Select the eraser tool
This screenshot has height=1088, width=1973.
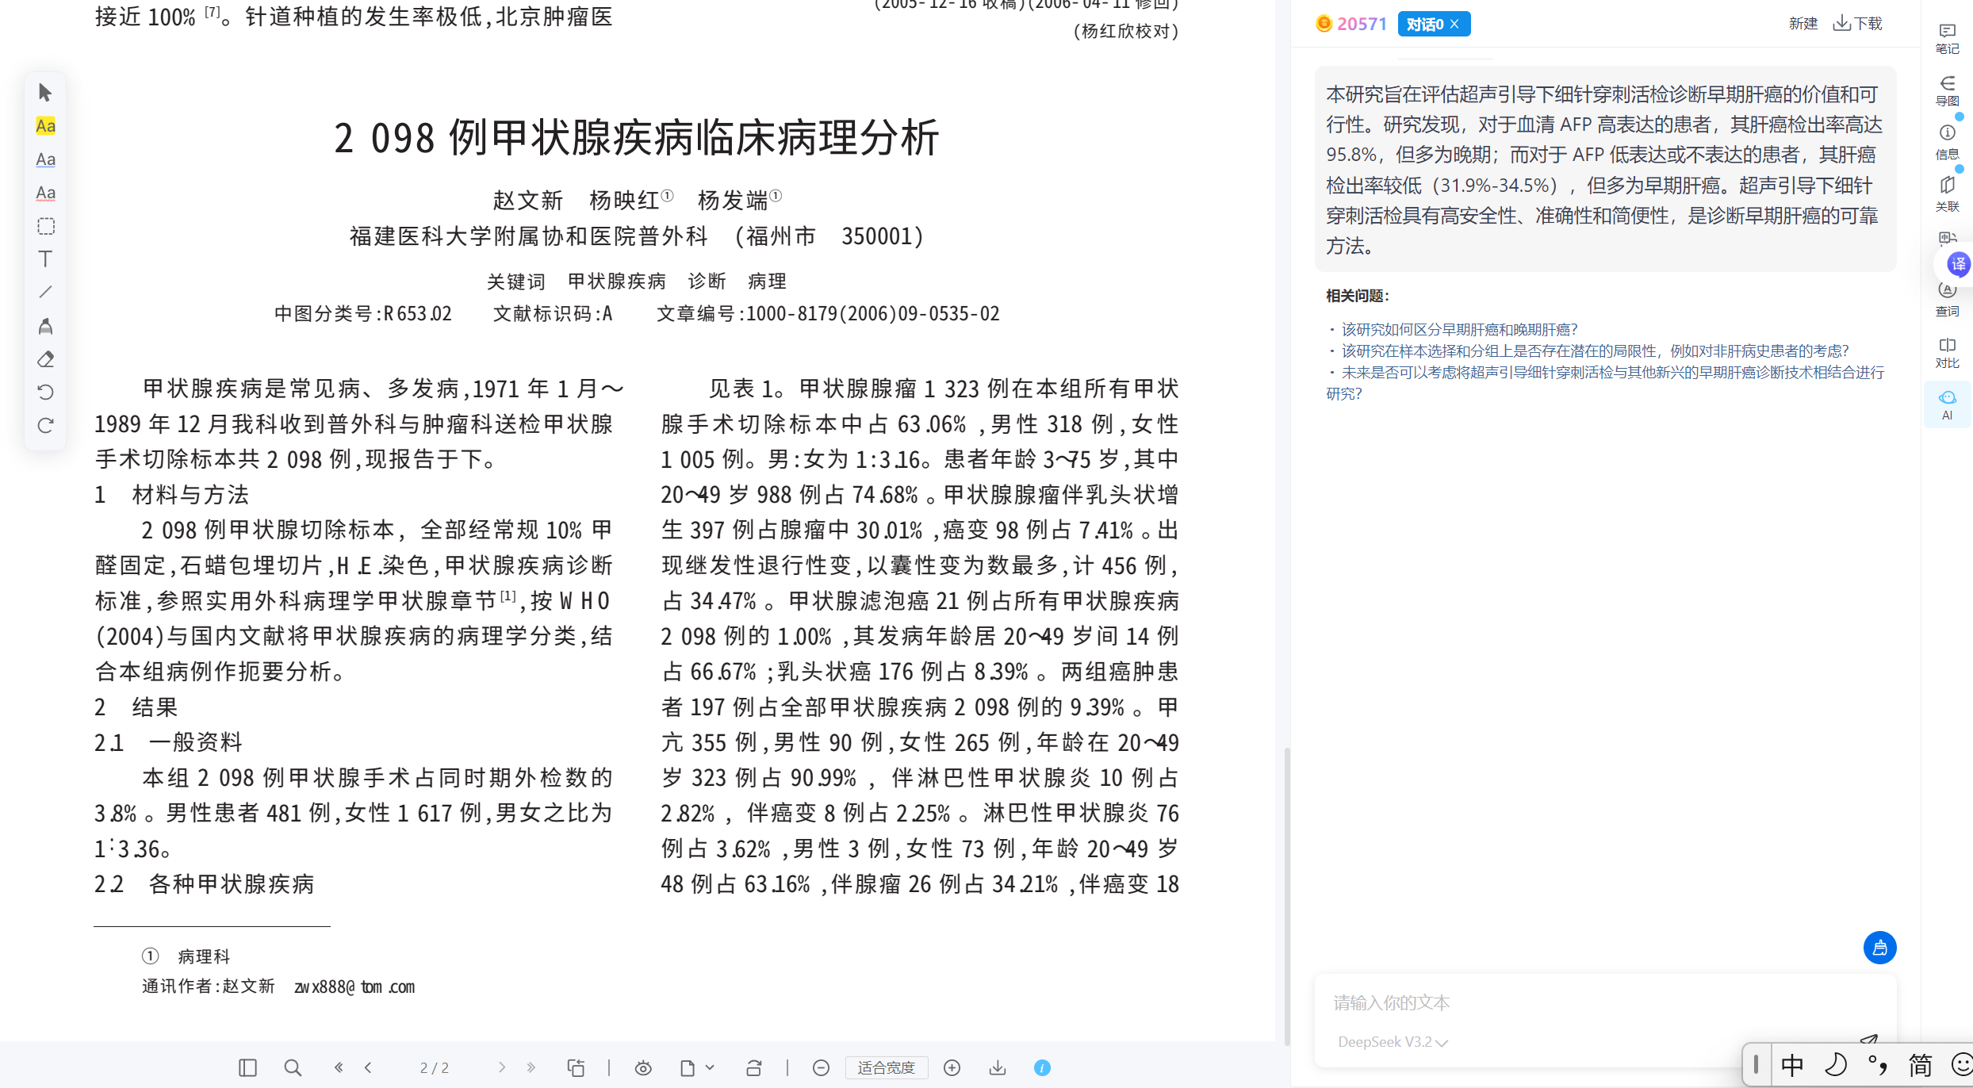(x=45, y=359)
